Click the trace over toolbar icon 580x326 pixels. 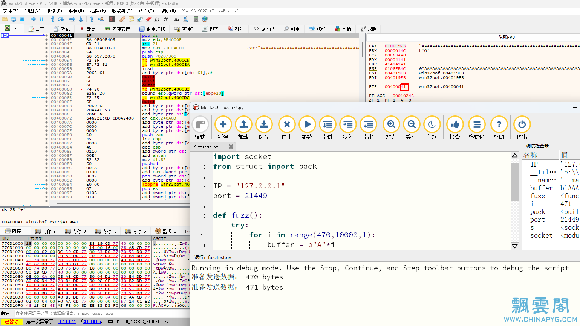pos(81,19)
